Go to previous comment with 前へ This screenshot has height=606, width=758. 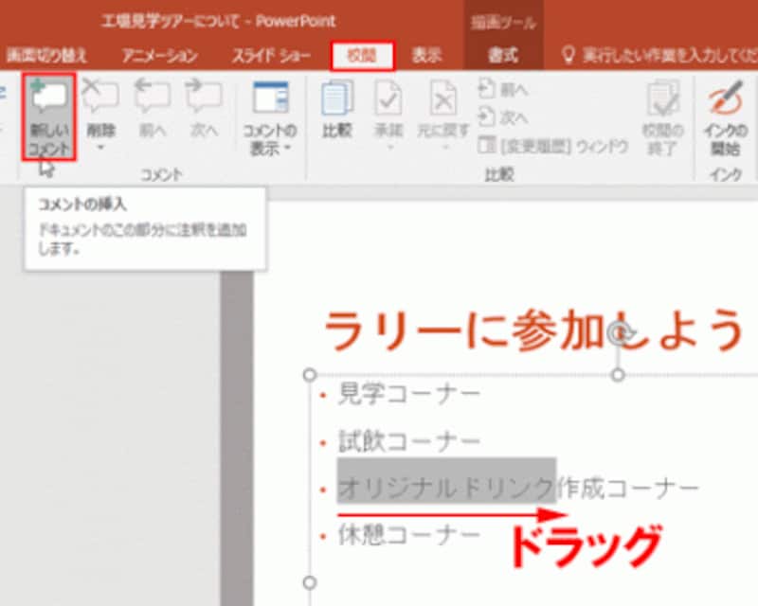tap(153, 109)
